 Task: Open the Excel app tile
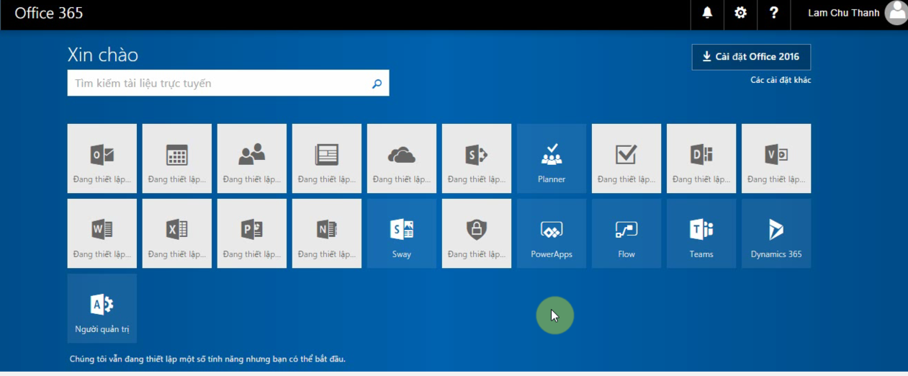(x=176, y=233)
